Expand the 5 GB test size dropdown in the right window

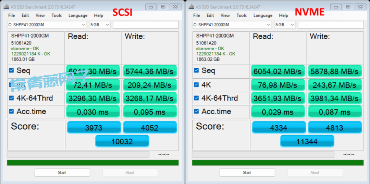coord(285,25)
